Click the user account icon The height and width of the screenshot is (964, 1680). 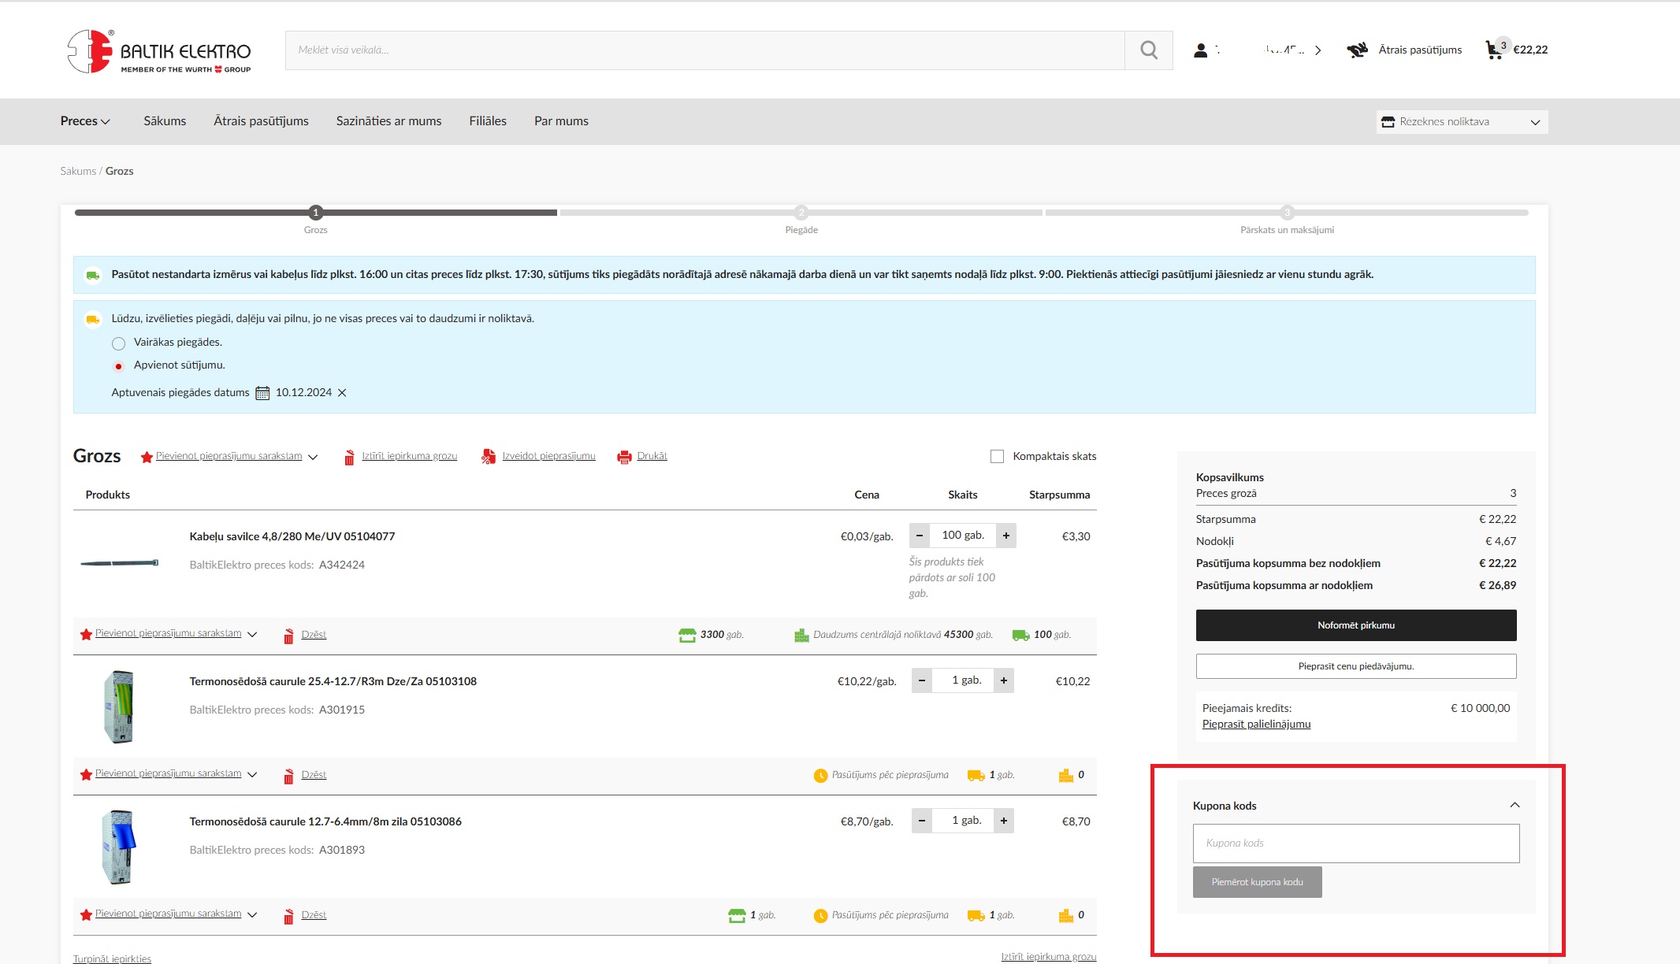[x=1200, y=50]
